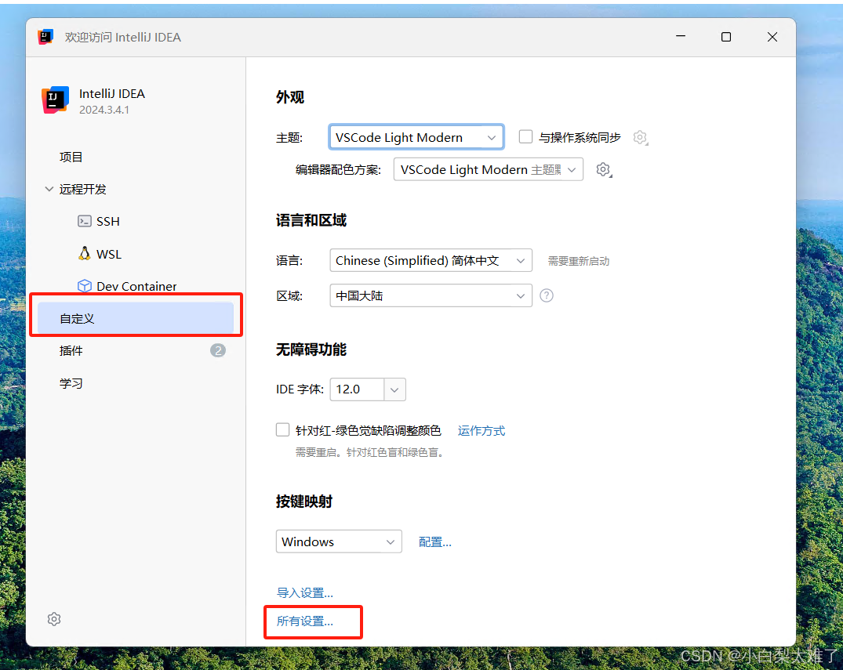Collapse the 远程开发 tree section
Viewport: 843px width, 670px height.
click(x=49, y=189)
